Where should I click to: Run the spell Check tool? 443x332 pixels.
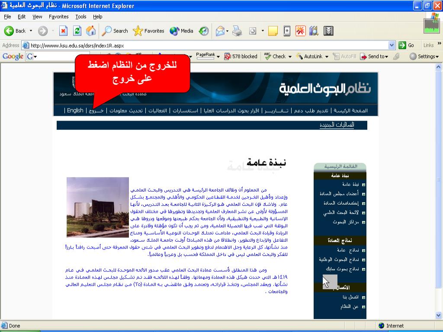pyautogui.click(x=275, y=57)
